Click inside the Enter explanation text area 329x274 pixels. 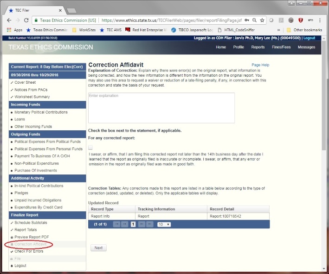(x=161, y=108)
